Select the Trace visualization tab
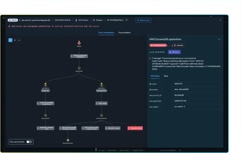The height and width of the screenshot is (153, 242). [106, 33]
